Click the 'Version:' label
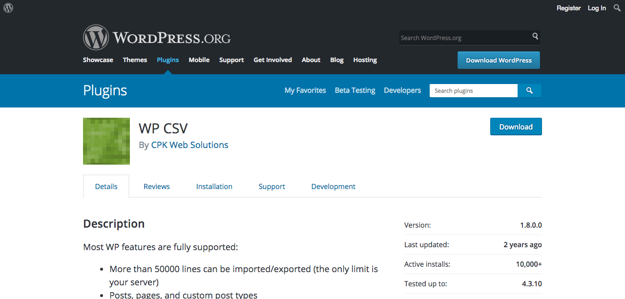 point(417,225)
